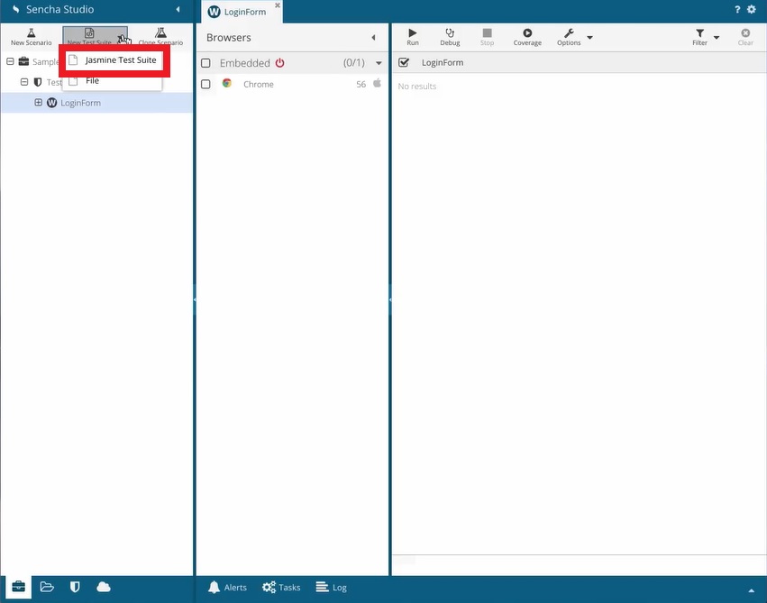Select Jasmine Test Suite menu item
Screen dimensions: 767x603
click(x=120, y=60)
